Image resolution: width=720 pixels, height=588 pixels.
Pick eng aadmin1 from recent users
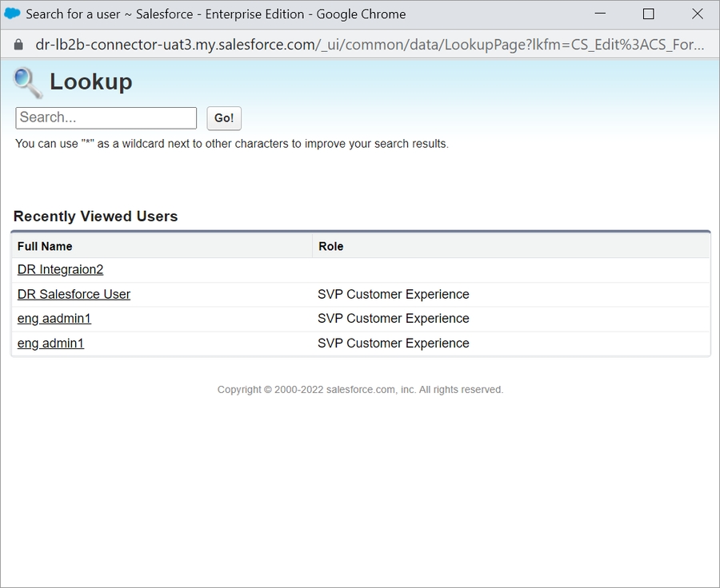[54, 319]
